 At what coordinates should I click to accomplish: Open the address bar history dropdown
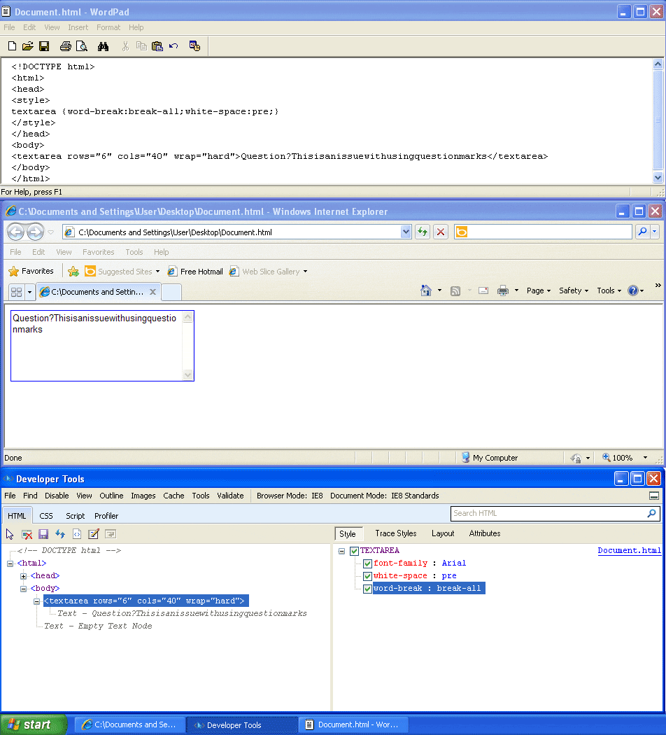pyautogui.click(x=406, y=231)
